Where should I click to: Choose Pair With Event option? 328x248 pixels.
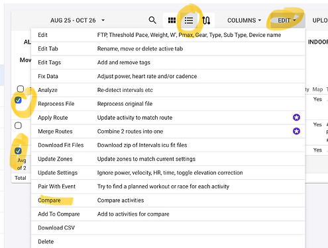168,186
